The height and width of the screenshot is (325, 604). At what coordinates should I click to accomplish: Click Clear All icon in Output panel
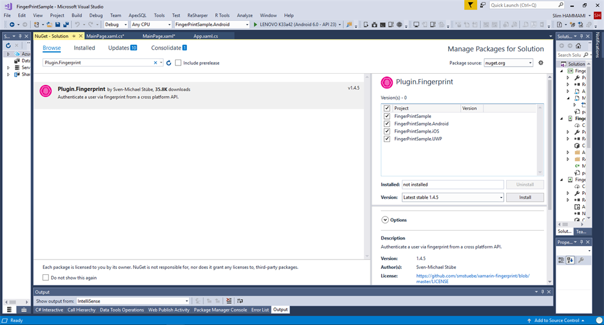coord(229,301)
